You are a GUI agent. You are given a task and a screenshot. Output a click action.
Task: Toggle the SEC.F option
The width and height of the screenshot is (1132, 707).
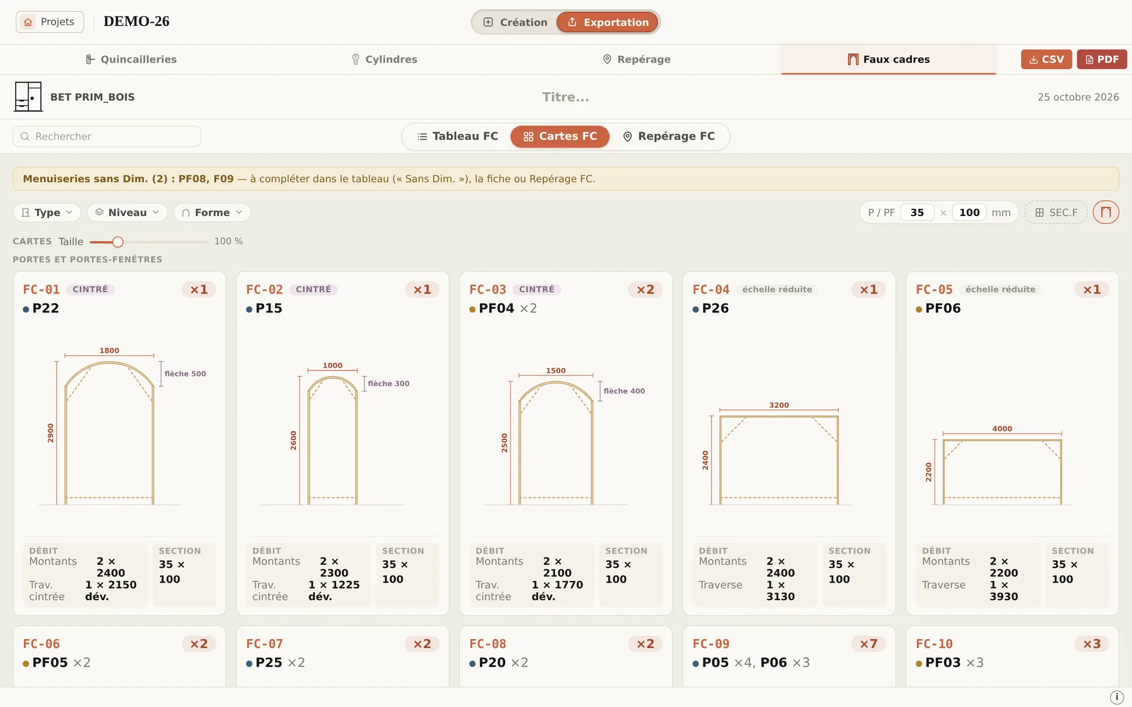click(1056, 212)
